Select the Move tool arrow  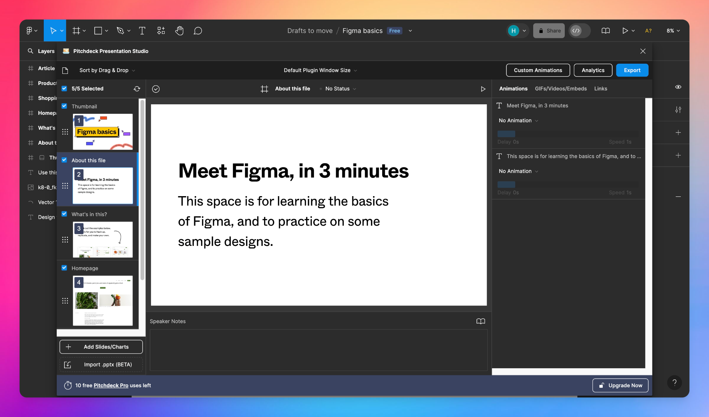click(x=53, y=31)
